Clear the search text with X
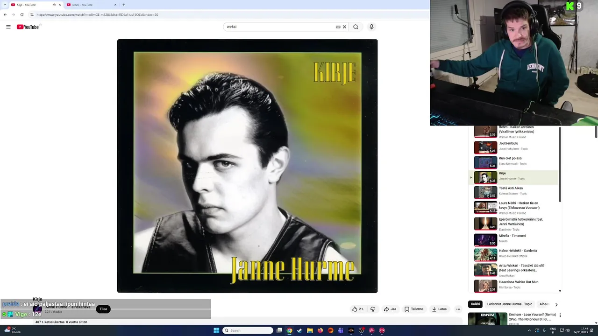598x336 pixels. 345,27
